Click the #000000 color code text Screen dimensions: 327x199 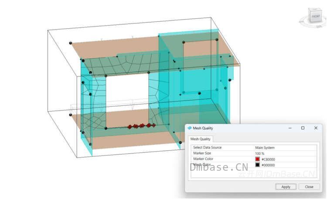268,165
